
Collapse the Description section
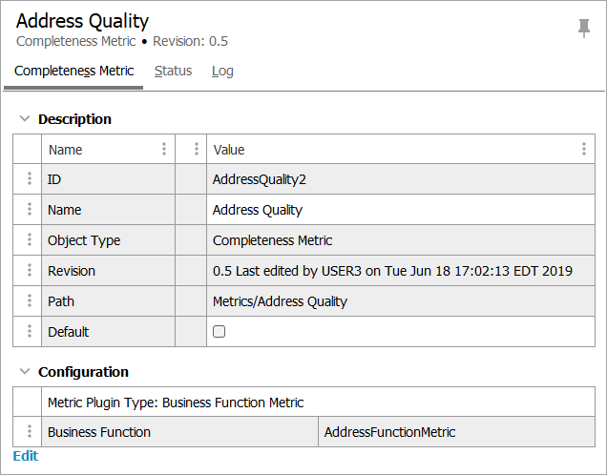click(x=25, y=119)
